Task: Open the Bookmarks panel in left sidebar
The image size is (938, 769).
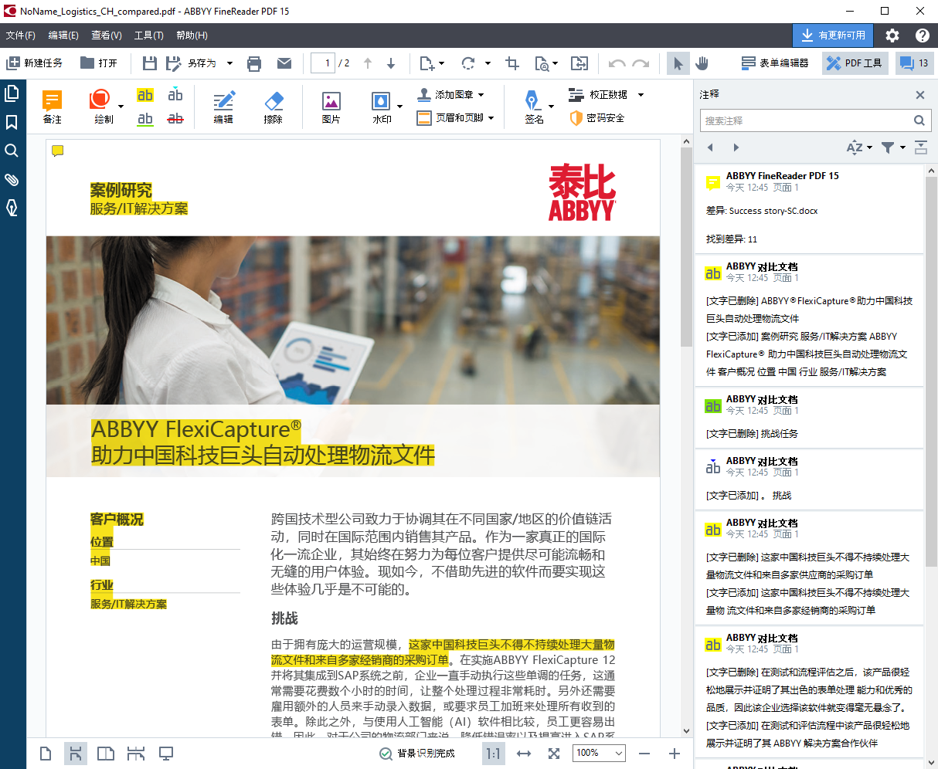Action: click(x=12, y=122)
